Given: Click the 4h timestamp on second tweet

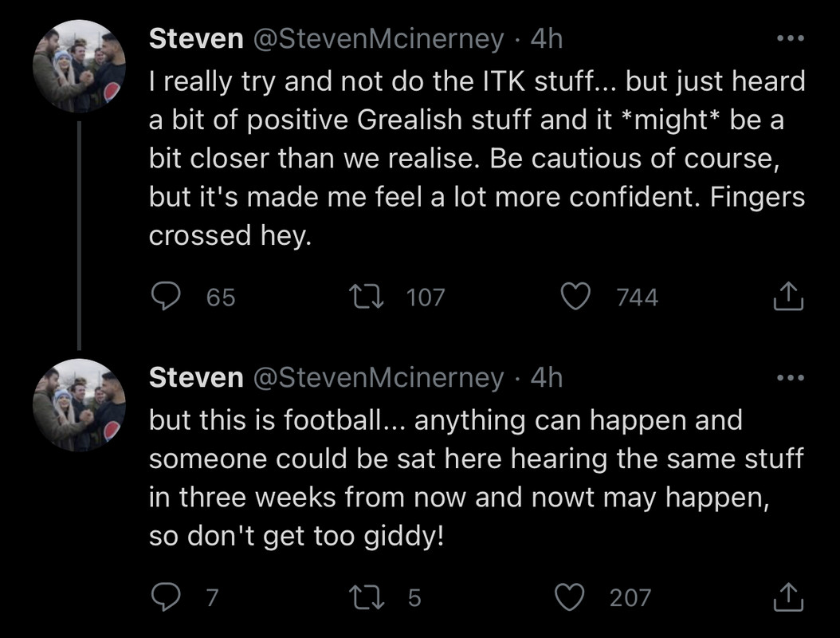Looking at the screenshot, I should 546,377.
